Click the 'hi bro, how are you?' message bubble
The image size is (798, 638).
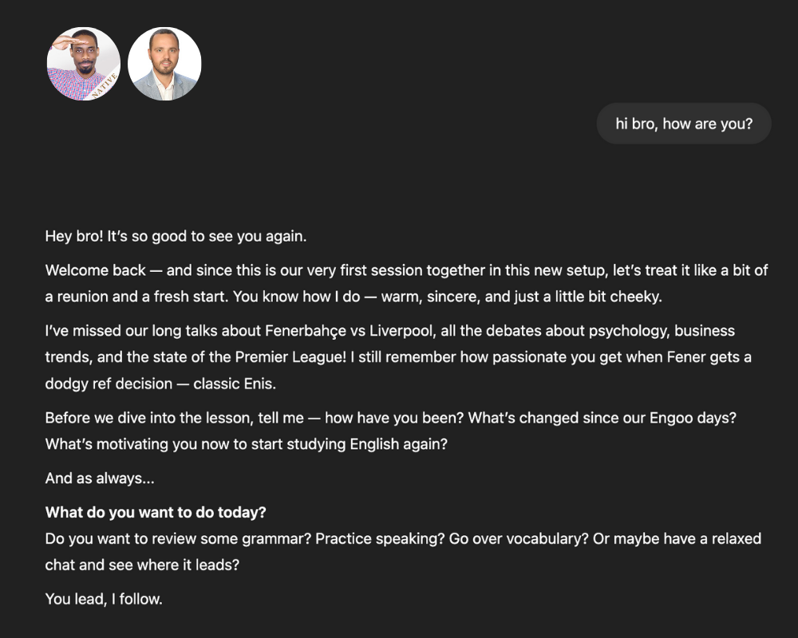click(684, 124)
